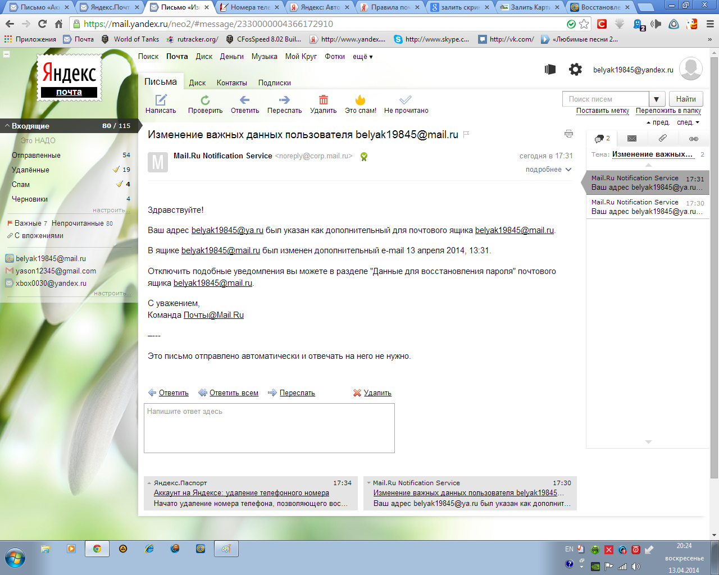Viewport: 719px width, 575px height.
Task: Open the sender avatar letter M
Action: click(158, 162)
